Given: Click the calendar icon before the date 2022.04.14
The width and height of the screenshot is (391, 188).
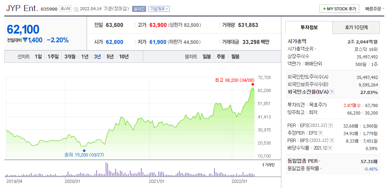Looking at the screenshot, I should click(x=76, y=9).
